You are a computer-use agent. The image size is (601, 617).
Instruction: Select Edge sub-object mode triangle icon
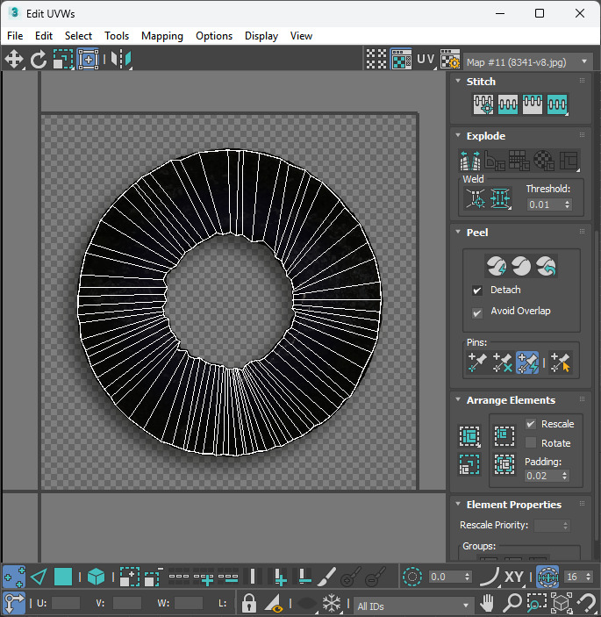pos(39,577)
